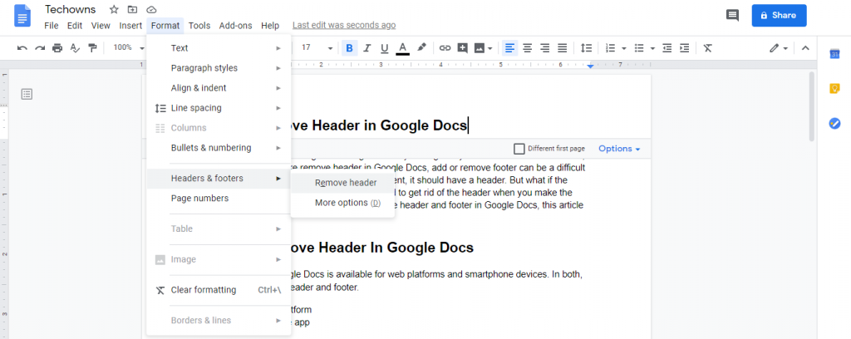Image resolution: width=851 pixels, height=339 pixels.
Task: Toggle the Different first page checkbox
Action: [519, 149]
